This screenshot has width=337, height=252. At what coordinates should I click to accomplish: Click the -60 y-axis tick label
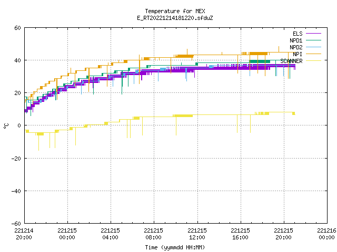tap(16, 224)
